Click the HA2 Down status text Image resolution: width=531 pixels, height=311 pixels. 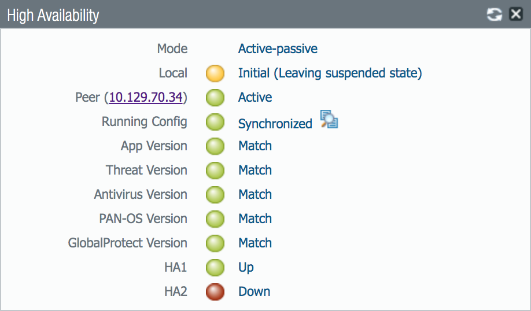(254, 291)
